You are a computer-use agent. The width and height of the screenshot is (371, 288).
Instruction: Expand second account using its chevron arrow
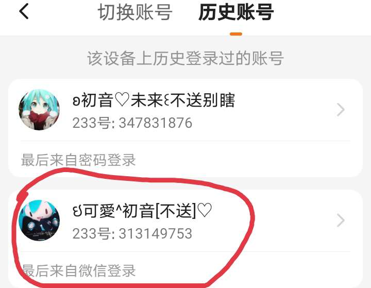341,221
